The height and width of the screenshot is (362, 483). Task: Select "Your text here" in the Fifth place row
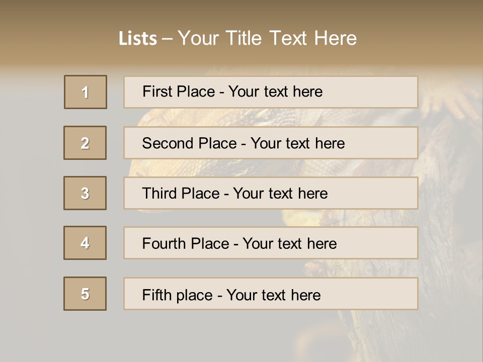273,295
